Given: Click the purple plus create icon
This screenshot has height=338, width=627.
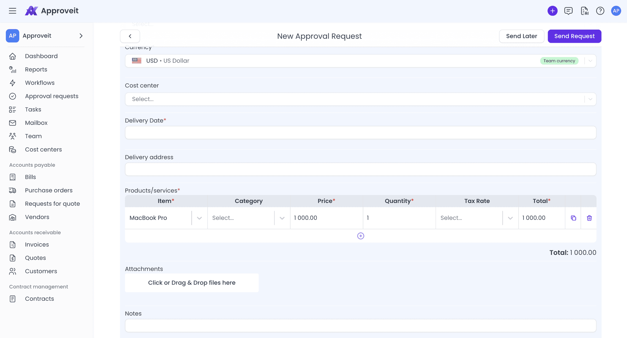Looking at the screenshot, I should coord(553,11).
